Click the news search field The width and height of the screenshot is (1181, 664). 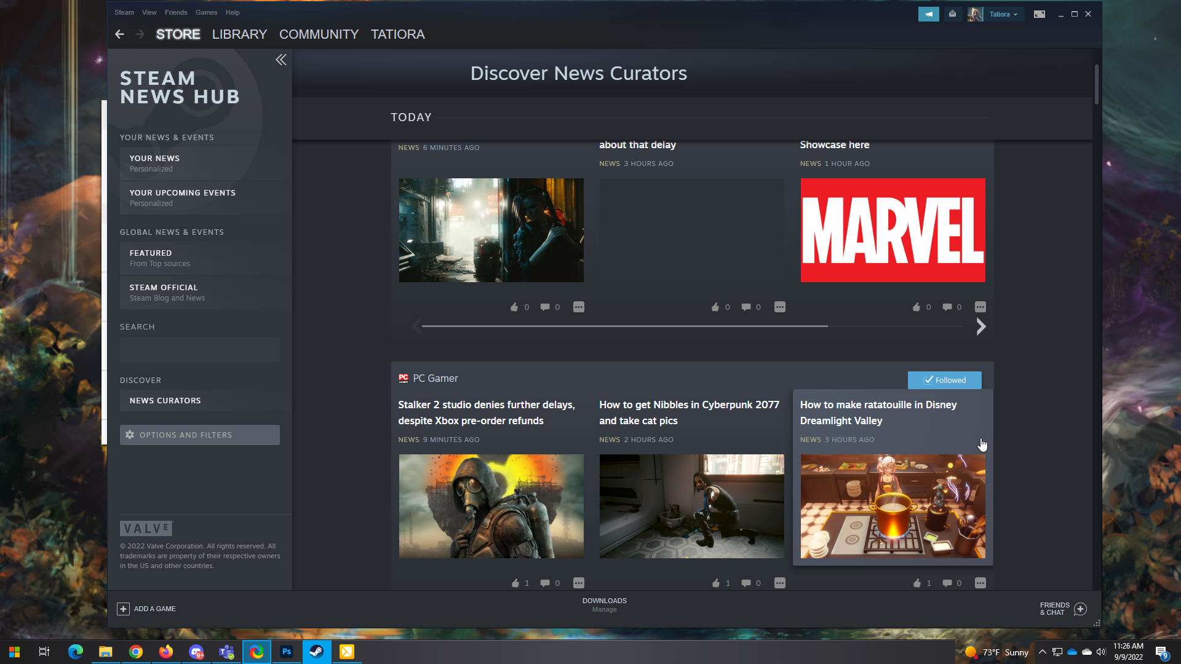[x=199, y=350]
